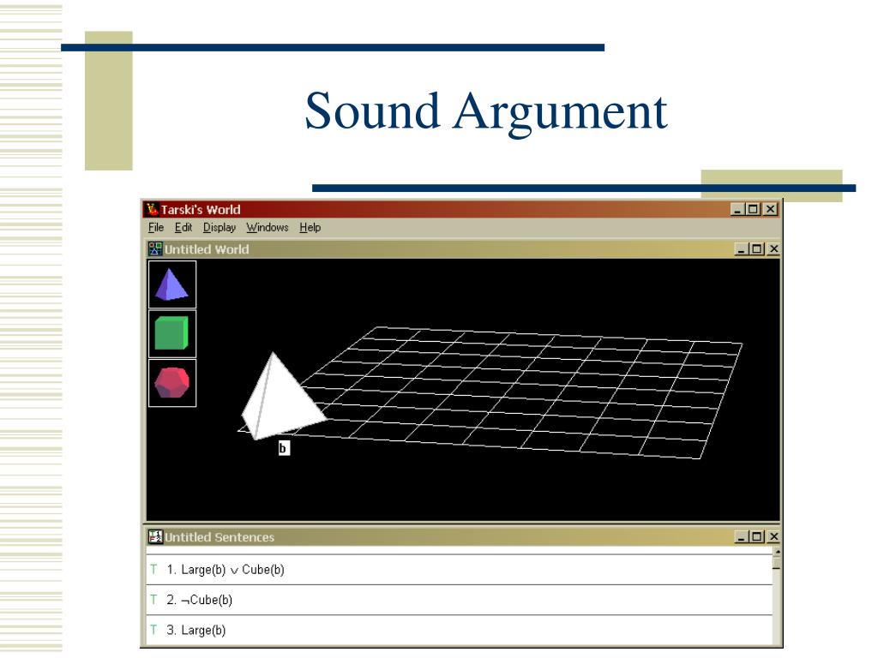Click the T truth mark of sentence 2
The width and height of the screenshot is (878, 658).
coord(153,600)
